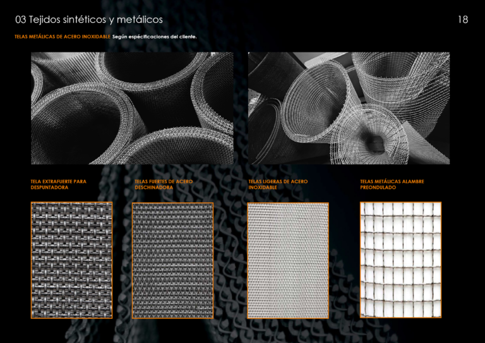Click "INOXIDABLE" under "TELAS LIGERAS DE ACERO"

click(262, 188)
